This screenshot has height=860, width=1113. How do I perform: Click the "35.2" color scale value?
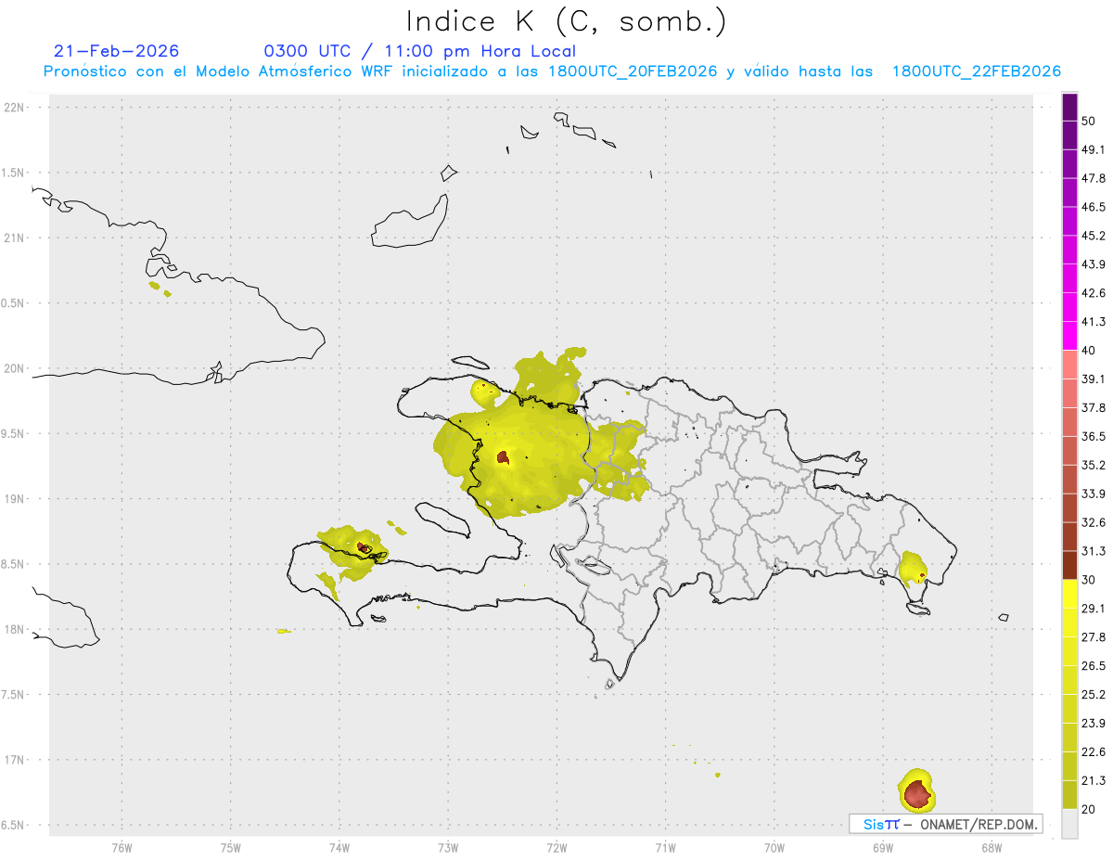(x=1094, y=466)
